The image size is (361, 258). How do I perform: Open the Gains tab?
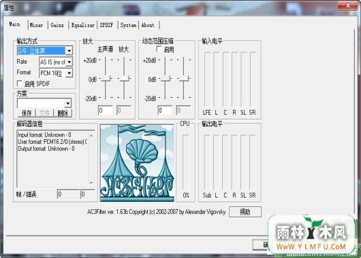tap(57, 25)
